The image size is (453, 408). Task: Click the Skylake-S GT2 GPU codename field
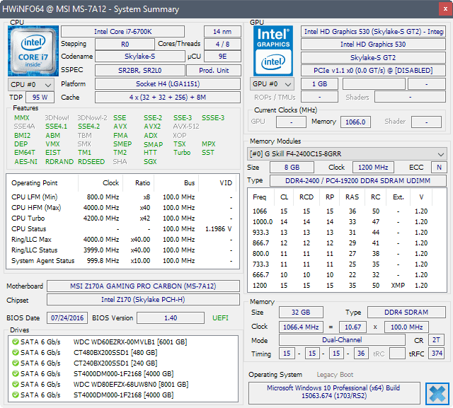(373, 57)
